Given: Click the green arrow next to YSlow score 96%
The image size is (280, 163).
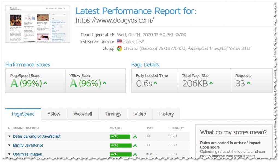Looking at the screenshot, I should click(104, 83).
